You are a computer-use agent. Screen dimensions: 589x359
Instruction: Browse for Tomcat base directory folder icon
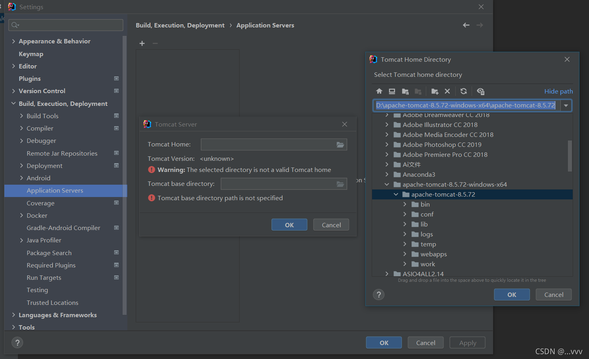[x=340, y=184]
